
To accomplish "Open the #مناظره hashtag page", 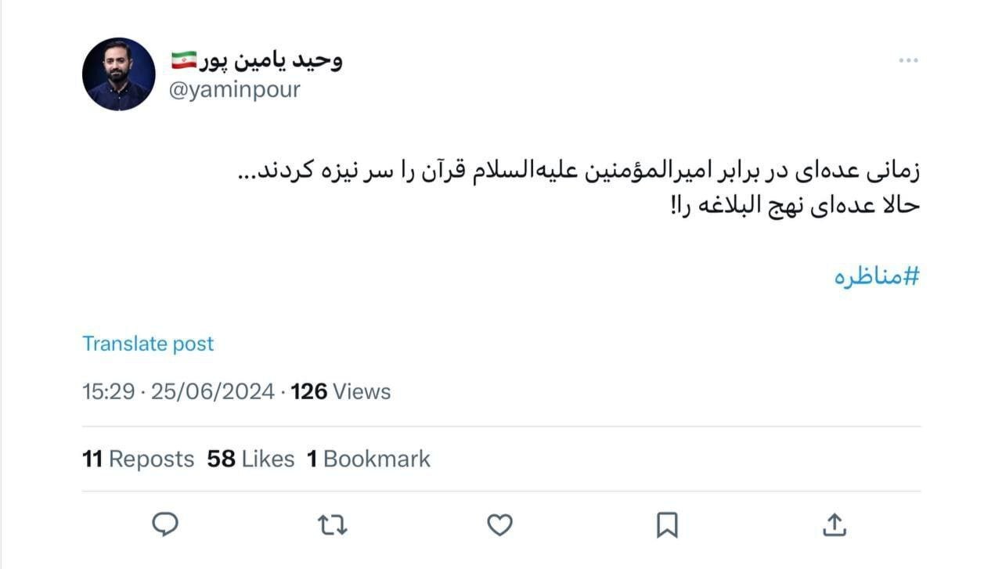I will [877, 275].
